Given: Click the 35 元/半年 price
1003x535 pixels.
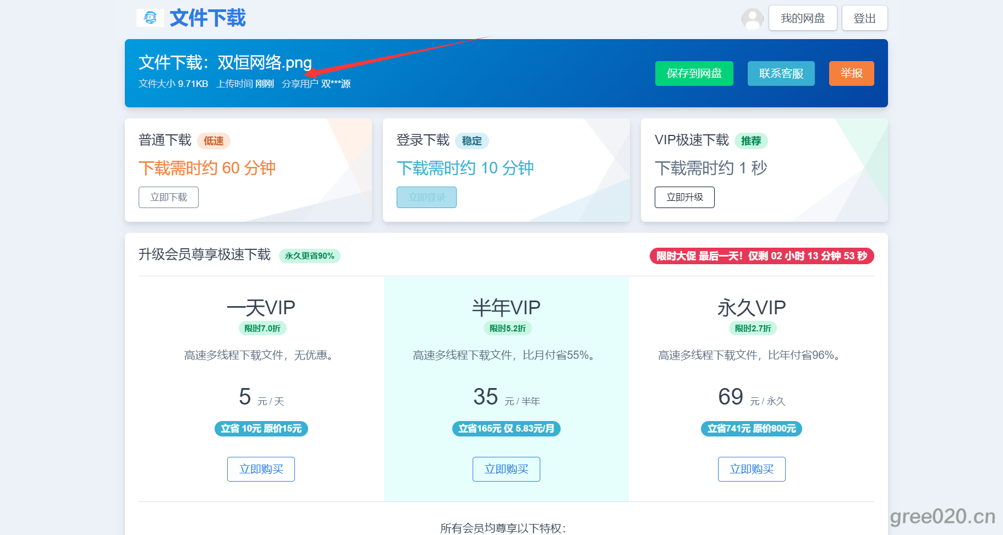Looking at the screenshot, I should pyautogui.click(x=506, y=397).
